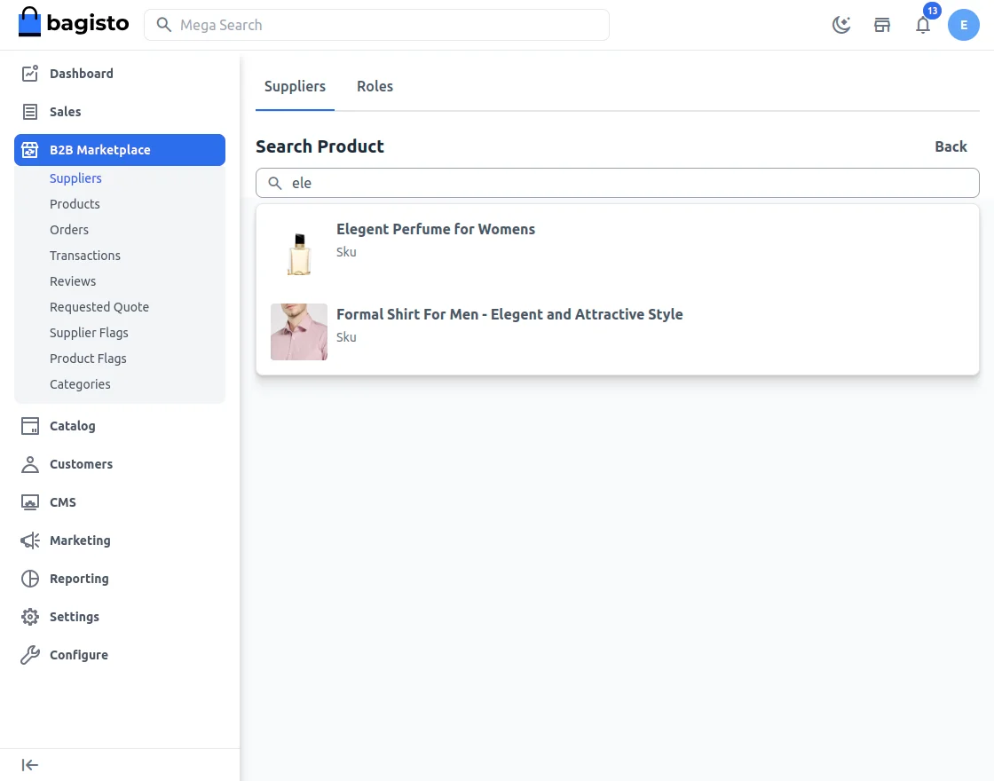
Task: Switch to the Roles tab
Action: click(375, 86)
